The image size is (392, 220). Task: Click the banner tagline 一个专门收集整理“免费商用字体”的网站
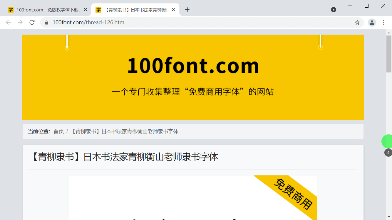[193, 92]
